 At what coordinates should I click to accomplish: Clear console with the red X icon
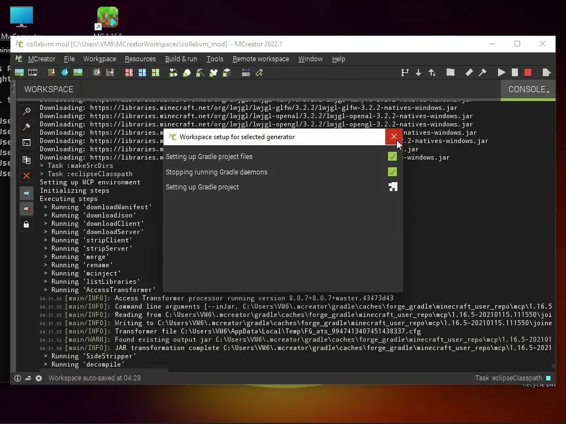(x=27, y=176)
